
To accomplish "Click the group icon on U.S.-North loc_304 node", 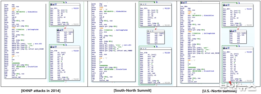I will (x=186, y=3).
